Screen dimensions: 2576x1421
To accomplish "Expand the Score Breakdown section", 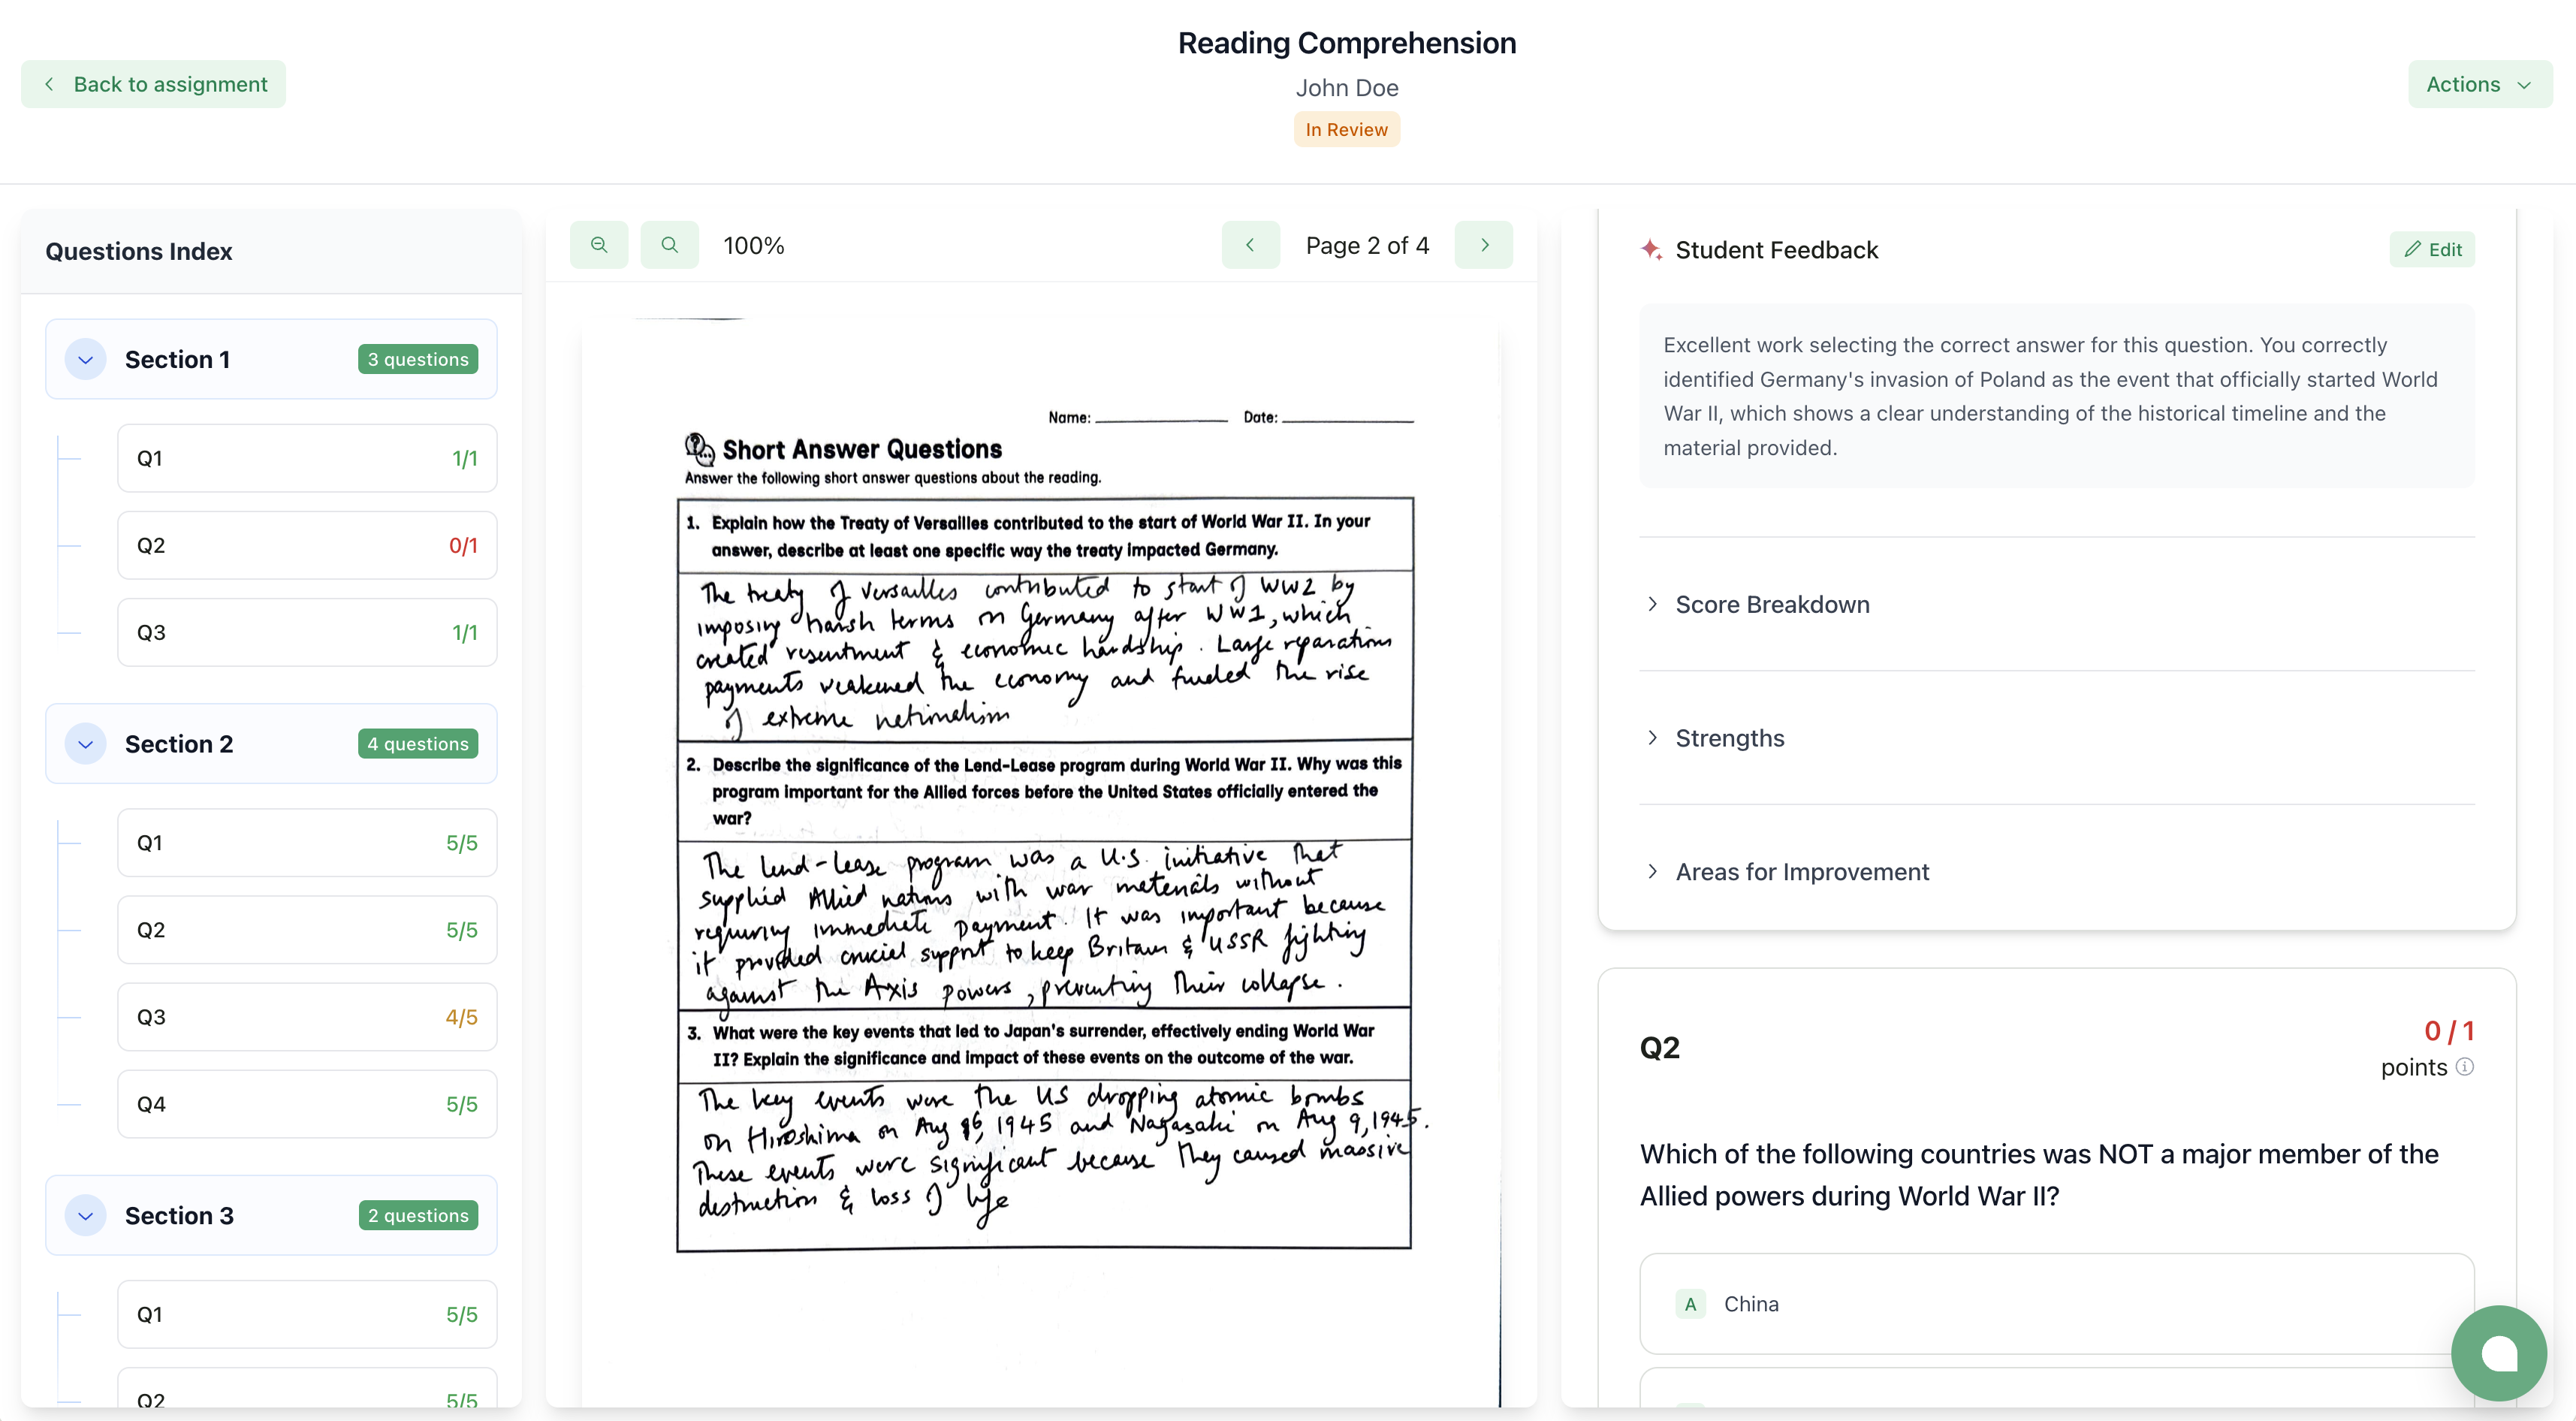I will click(x=1771, y=604).
